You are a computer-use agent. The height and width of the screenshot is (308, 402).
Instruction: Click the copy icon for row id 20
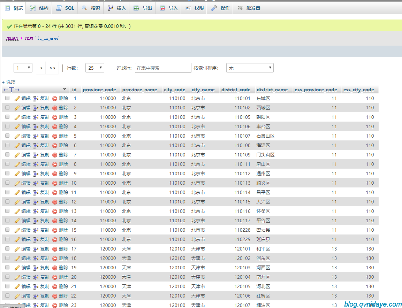36,277
